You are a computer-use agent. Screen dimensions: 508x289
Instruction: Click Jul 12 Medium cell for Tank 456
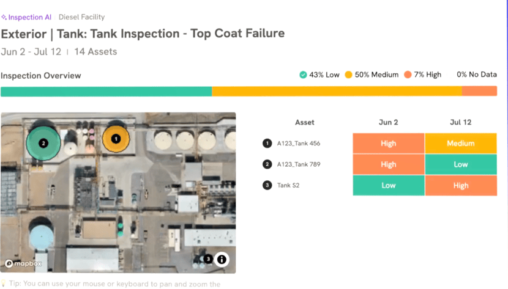pyautogui.click(x=460, y=144)
